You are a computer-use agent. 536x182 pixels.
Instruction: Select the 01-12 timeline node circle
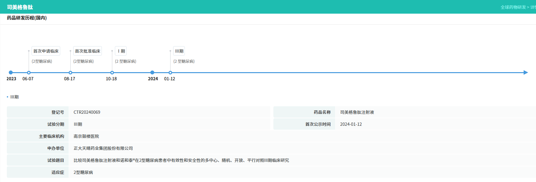pyautogui.click(x=170, y=73)
